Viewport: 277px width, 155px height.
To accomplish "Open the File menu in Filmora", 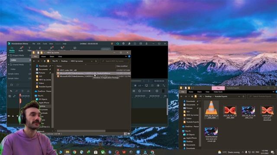I will [x=34, y=43].
